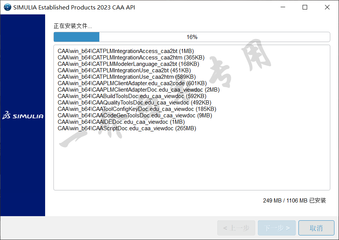Click the disabled 上一步 back button

click(x=236, y=228)
